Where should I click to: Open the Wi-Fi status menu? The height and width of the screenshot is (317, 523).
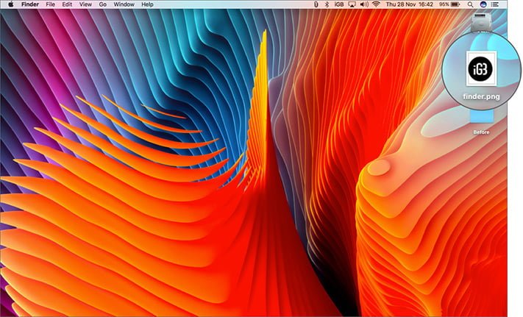(x=376, y=4)
